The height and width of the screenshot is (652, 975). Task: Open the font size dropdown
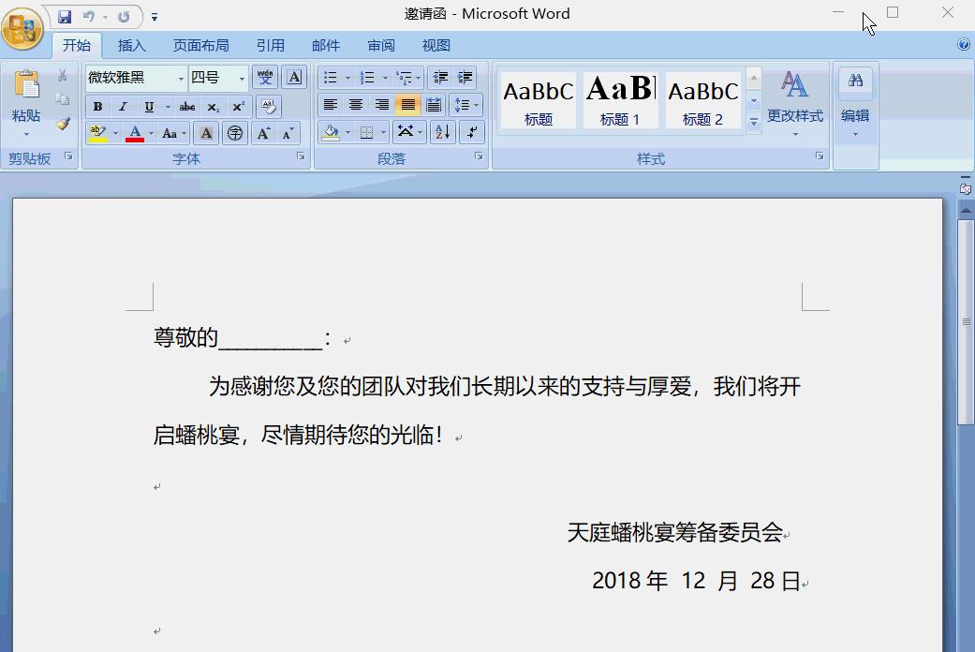tap(240, 78)
